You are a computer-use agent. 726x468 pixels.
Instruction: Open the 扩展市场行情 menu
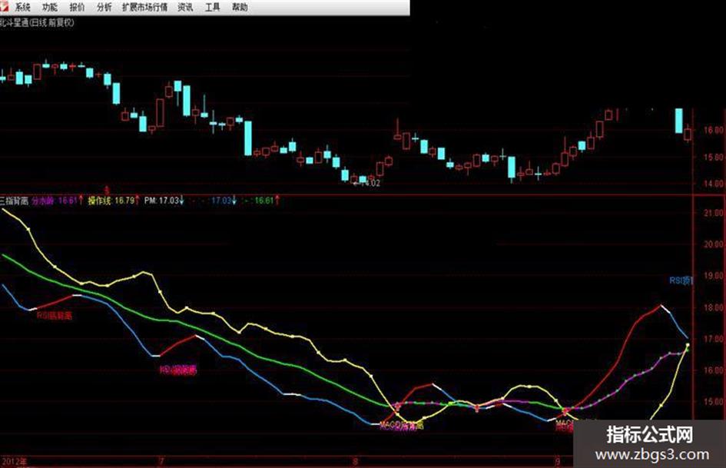tap(145, 8)
